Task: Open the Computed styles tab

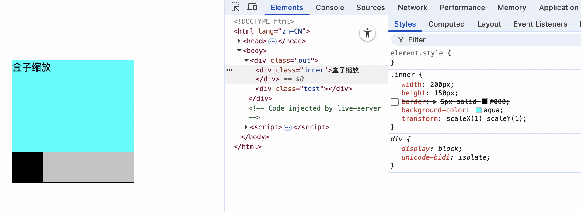Action: tap(446, 24)
